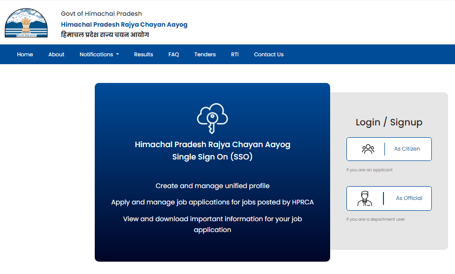Screen dimensions: 455x274
Task: Click the citizen group people icon
Action: pos(368,149)
